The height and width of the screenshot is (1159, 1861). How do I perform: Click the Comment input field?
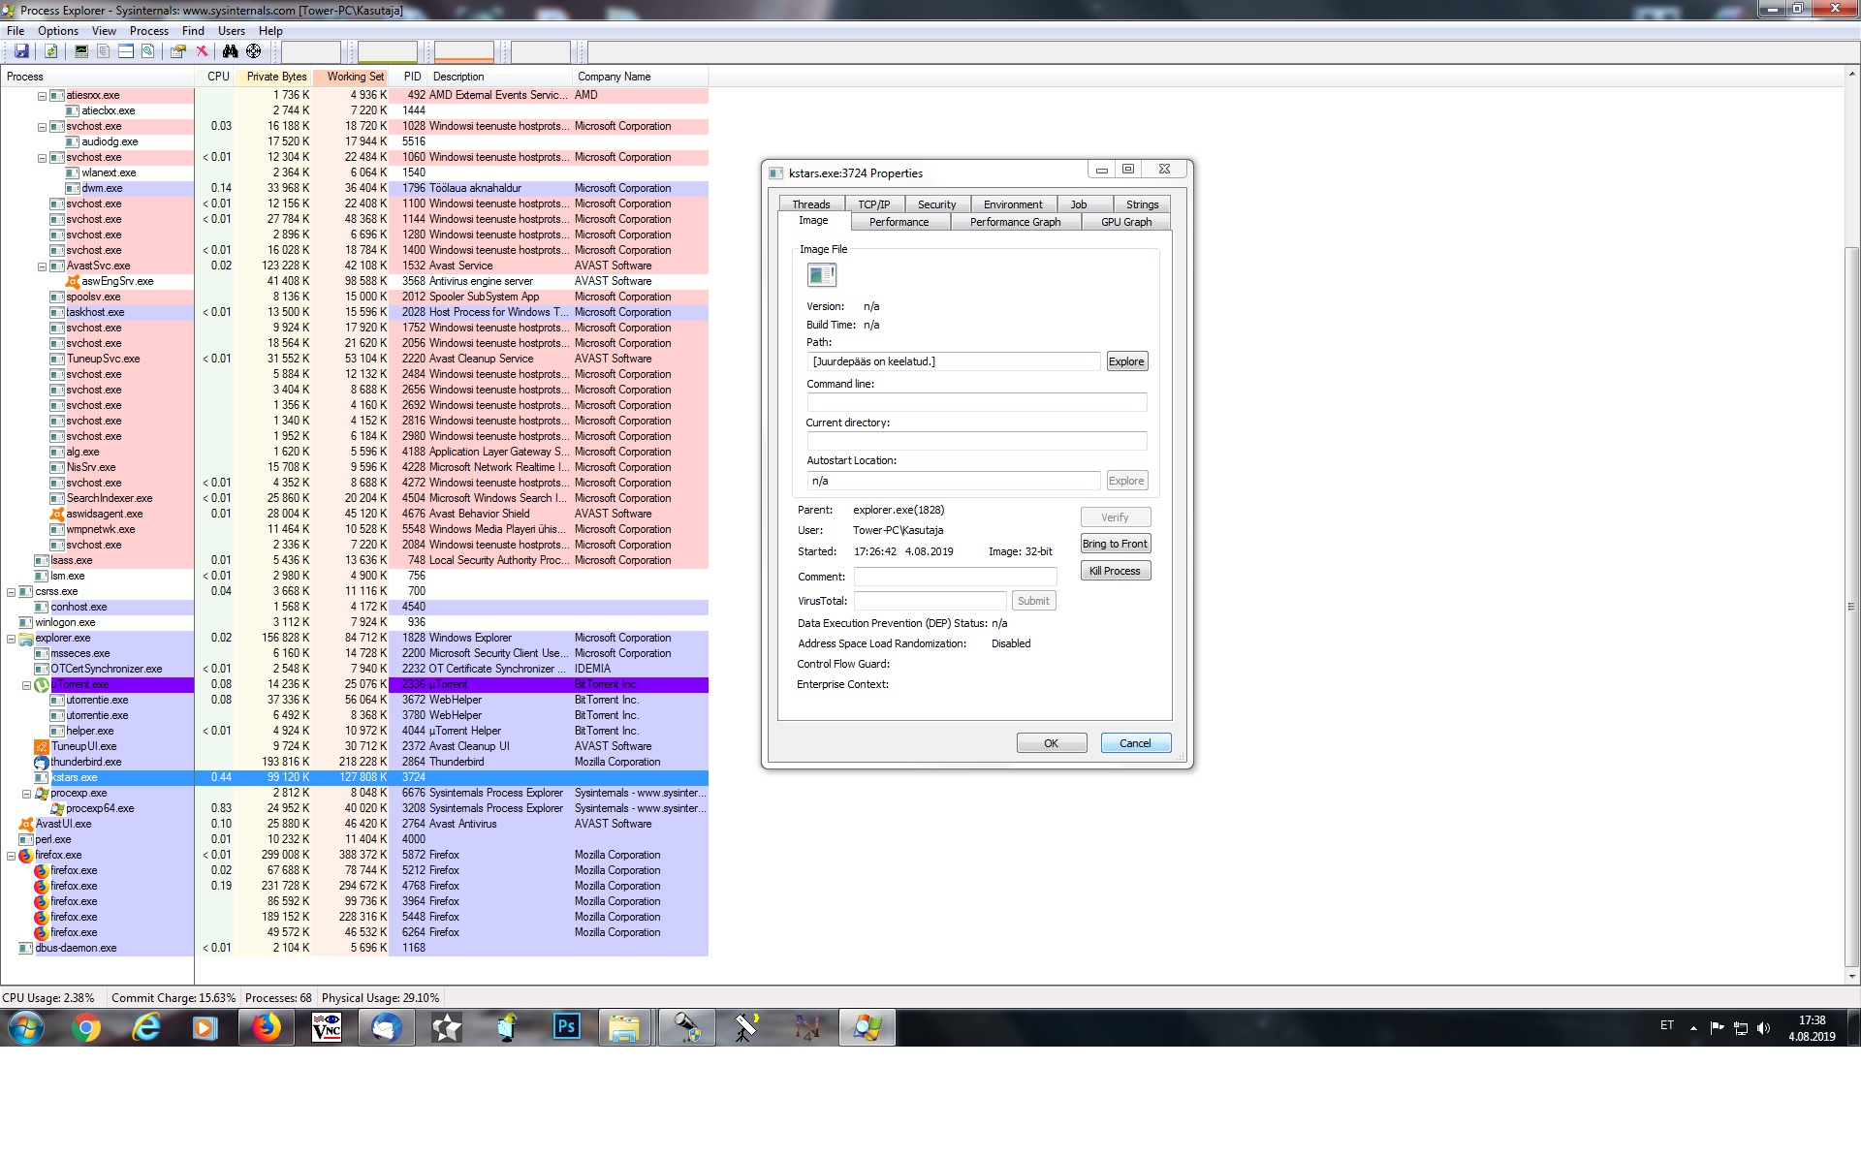(x=954, y=577)
